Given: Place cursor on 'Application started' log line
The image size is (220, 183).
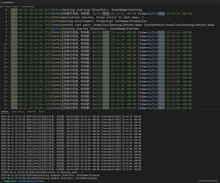Looking at the screenshot, I should pos(77,17).
